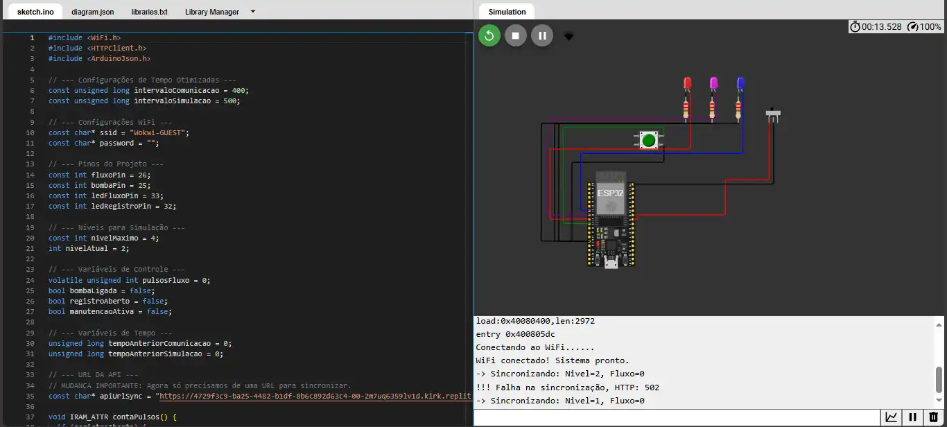Open the Library Manager tab
Viewport: 947px width, 427px height.
coord(212,12)
